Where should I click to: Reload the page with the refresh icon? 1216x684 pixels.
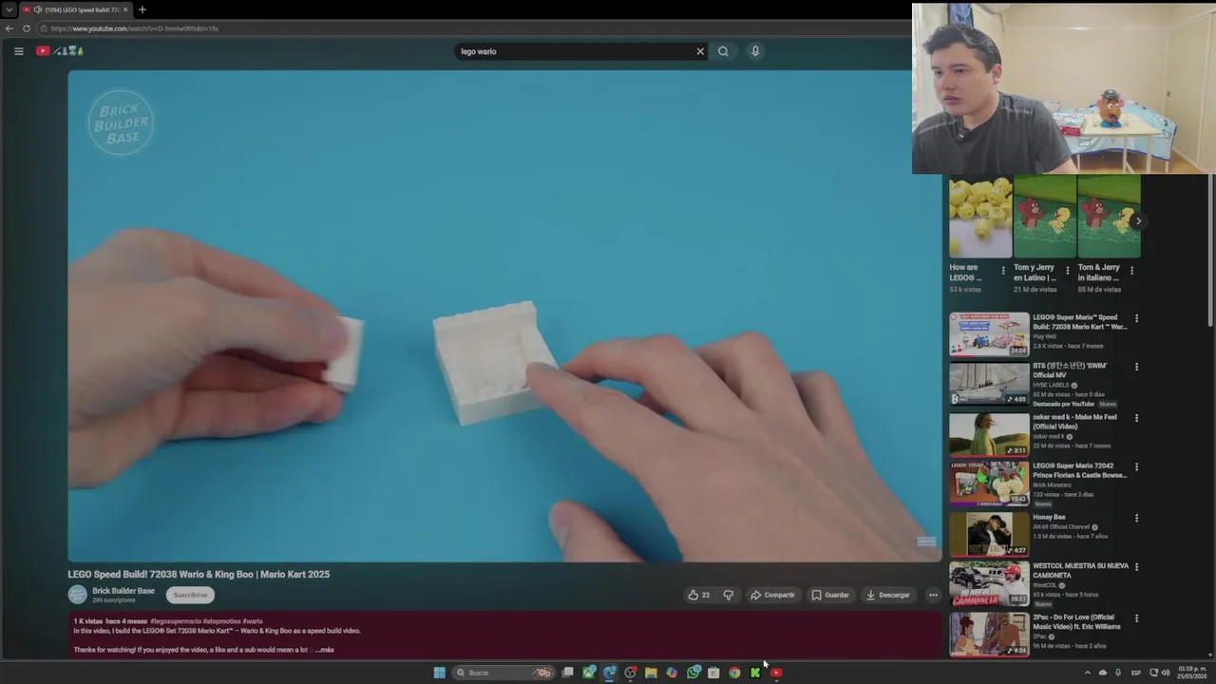27,28
